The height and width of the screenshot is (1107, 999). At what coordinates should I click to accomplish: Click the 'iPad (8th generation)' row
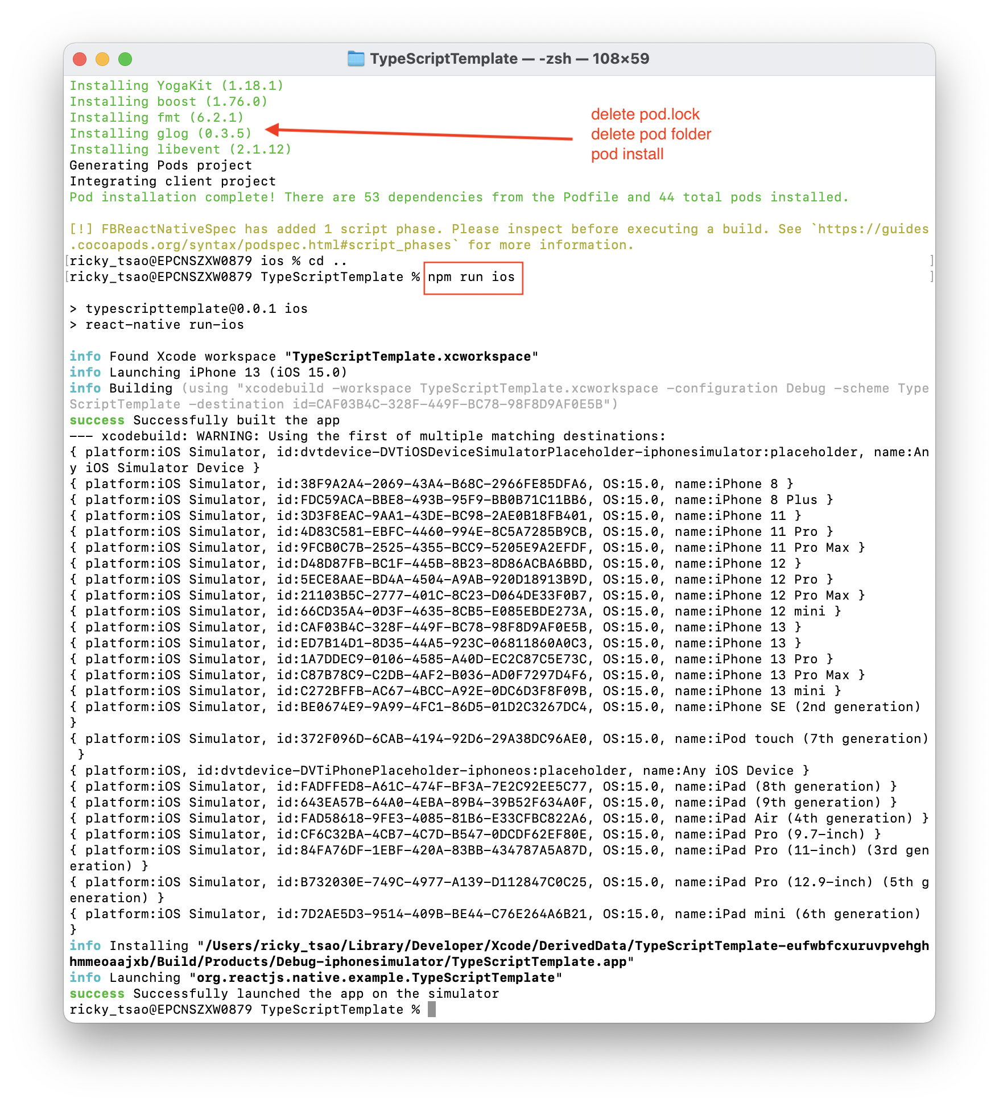coord(483,786)
